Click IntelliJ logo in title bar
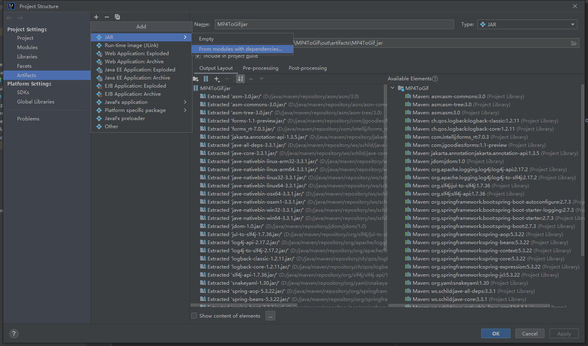Screen dimensions: 588x346 pyautogui.click(x=11, y=6)
